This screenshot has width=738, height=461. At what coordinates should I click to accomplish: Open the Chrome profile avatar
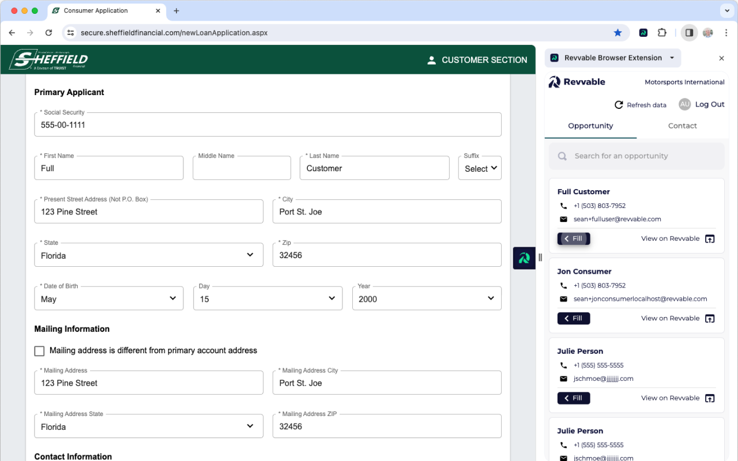708,33
